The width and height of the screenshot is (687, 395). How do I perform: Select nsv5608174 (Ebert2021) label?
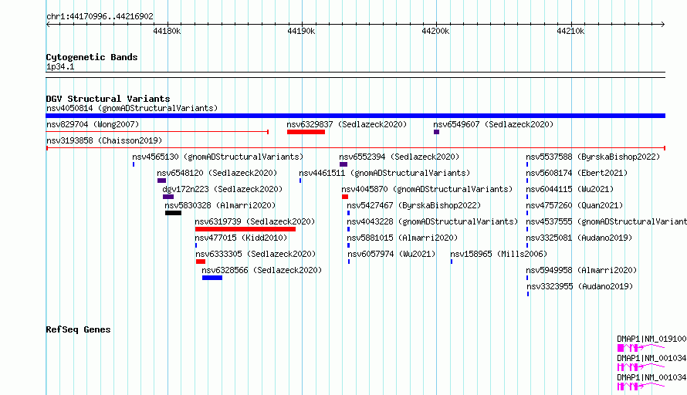(x=577, y=173)
